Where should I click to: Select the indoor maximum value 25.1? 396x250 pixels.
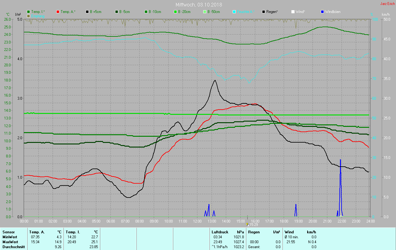[x=94, y=242]
